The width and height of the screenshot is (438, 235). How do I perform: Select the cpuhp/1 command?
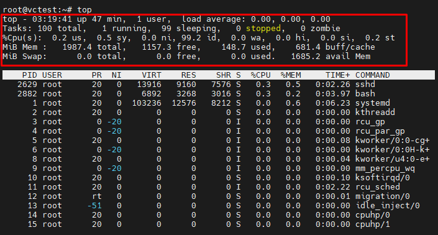point(372,224)
